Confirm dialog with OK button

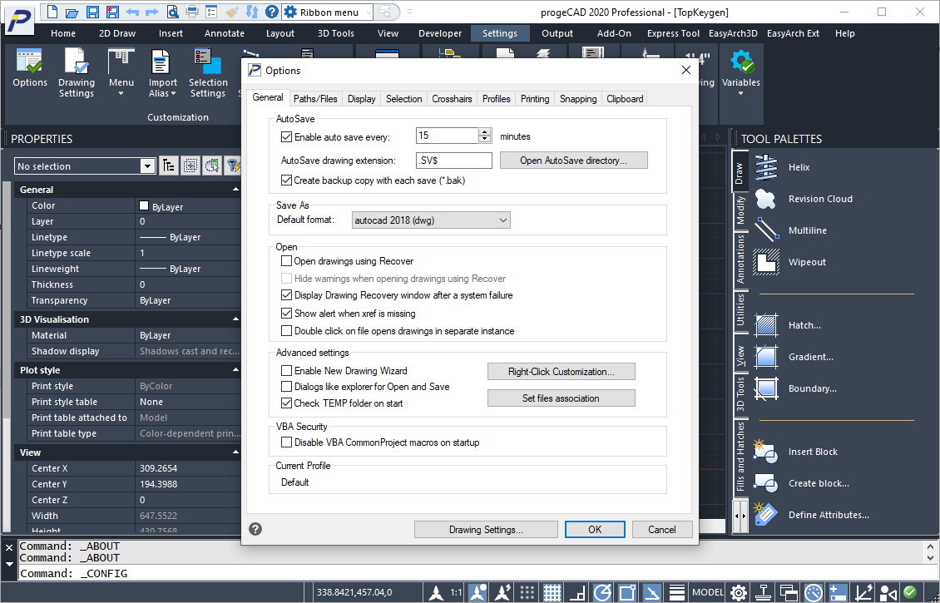[x=595, y=529]
